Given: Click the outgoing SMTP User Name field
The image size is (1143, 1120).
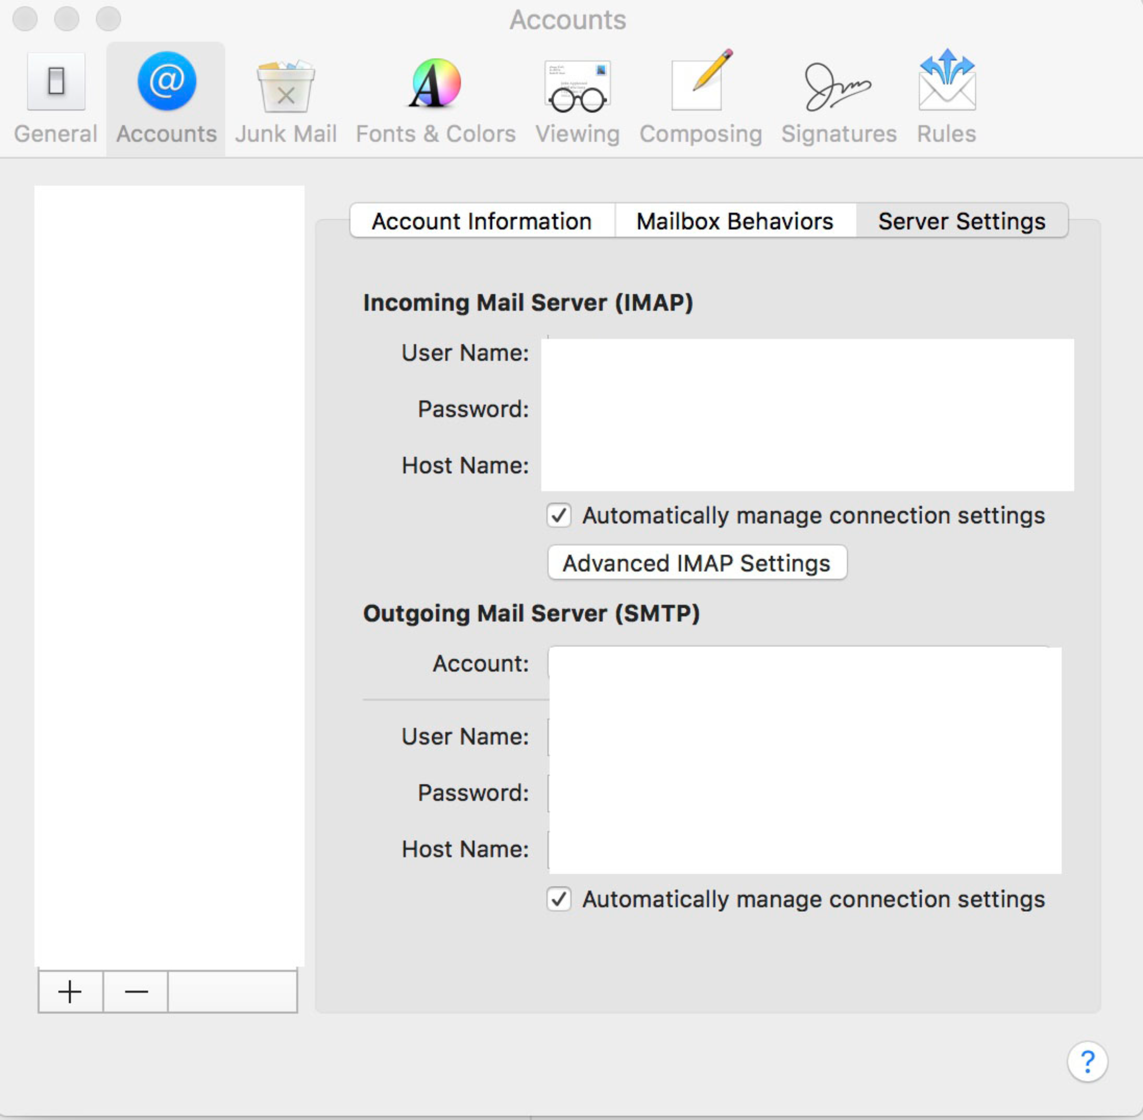Looking at the screenshot, I should tap(804, 736).
